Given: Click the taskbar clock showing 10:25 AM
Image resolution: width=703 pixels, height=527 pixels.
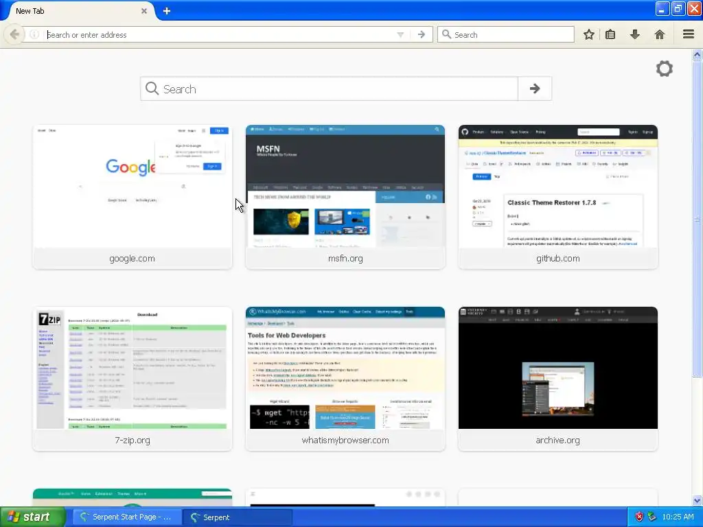Looking at the screenshot, I should 678,517.
